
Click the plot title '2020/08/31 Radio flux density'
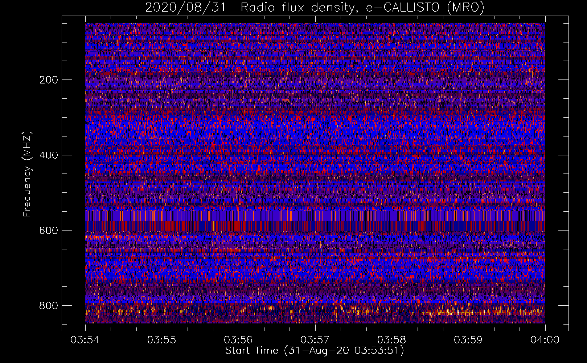(315, 7)
